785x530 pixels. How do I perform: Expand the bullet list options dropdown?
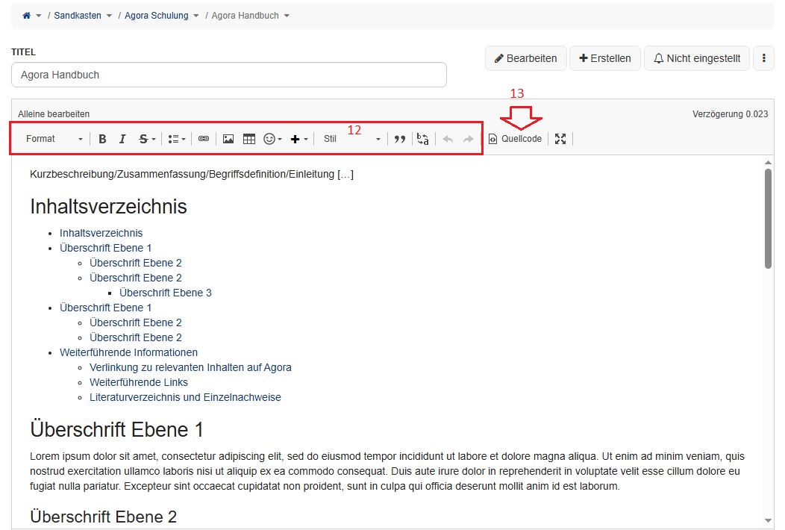176,139
